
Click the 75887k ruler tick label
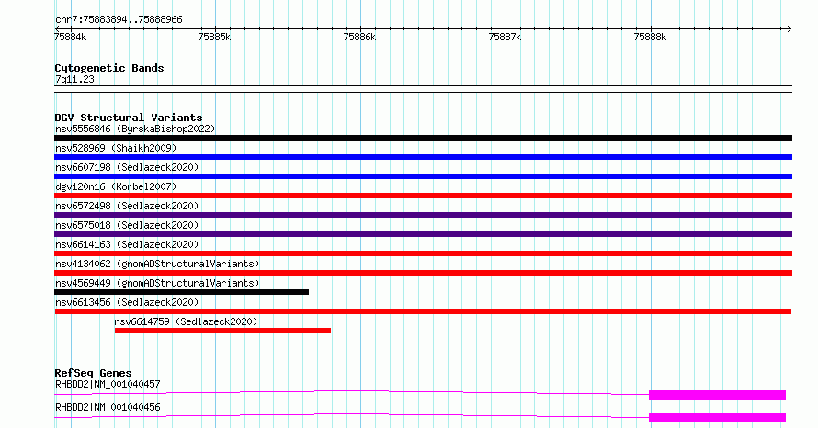point(505,37)
